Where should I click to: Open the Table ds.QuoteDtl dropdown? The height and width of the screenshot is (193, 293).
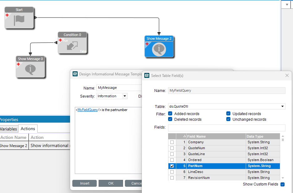pos(283,106)
